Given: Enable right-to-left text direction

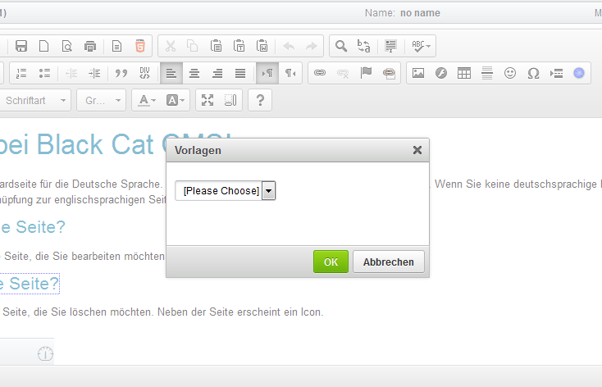Looking at the screenshot, I should click(291, 73).
